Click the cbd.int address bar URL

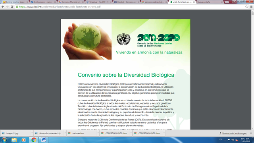point(60,7)
